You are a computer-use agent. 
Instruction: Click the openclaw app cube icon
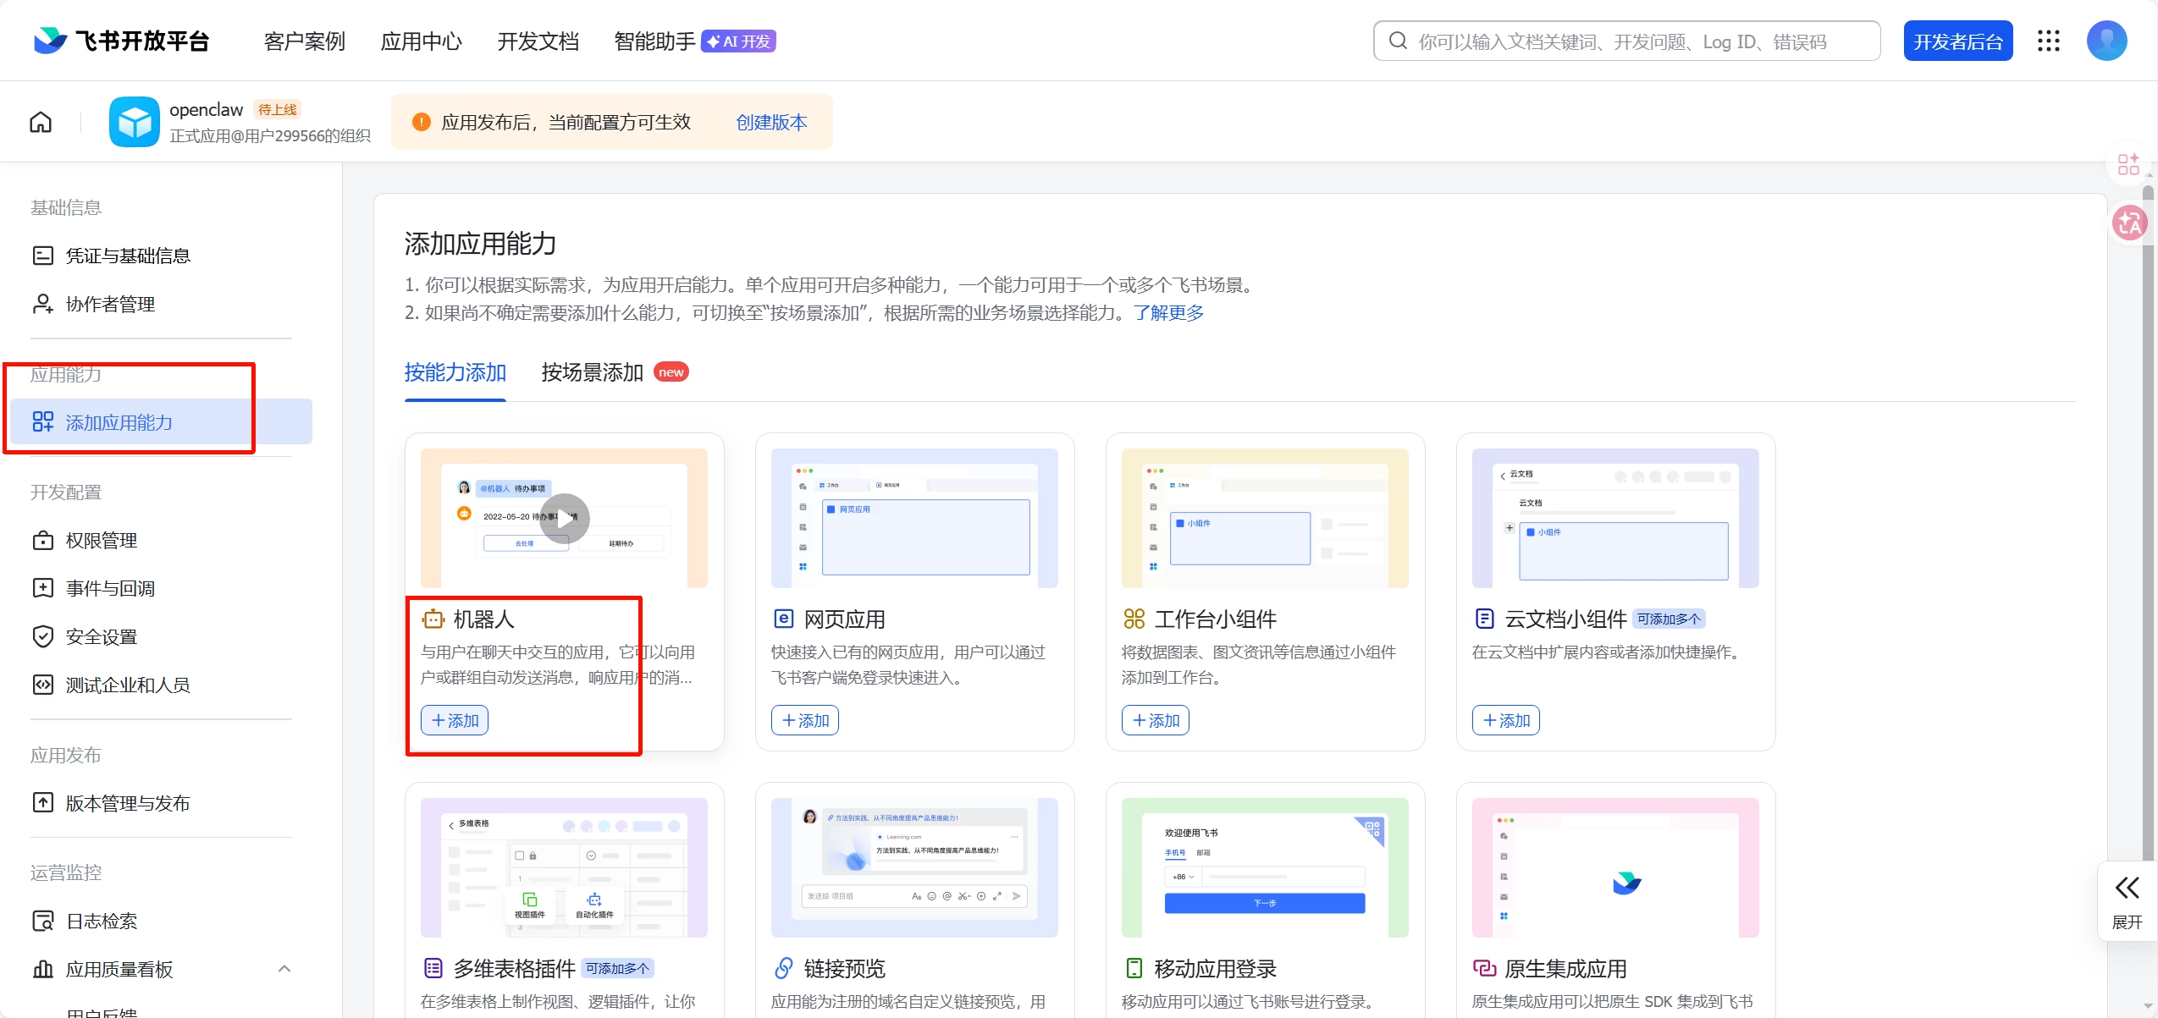click(134, 123)
